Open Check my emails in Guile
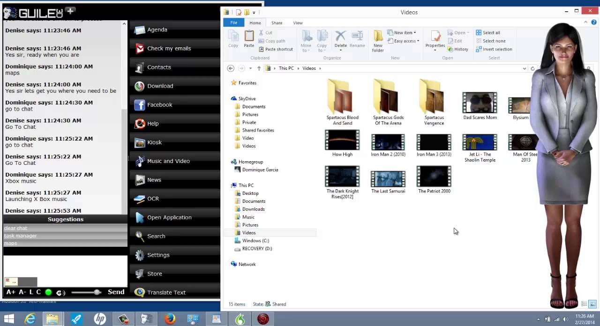The width and height of the screenshot is (600, 326). click(174, 48)
